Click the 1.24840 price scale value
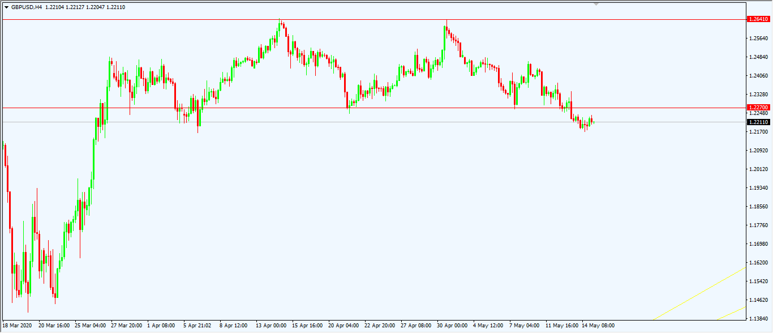This screenshot has height=333, width=773. click(x=758, y=57)
